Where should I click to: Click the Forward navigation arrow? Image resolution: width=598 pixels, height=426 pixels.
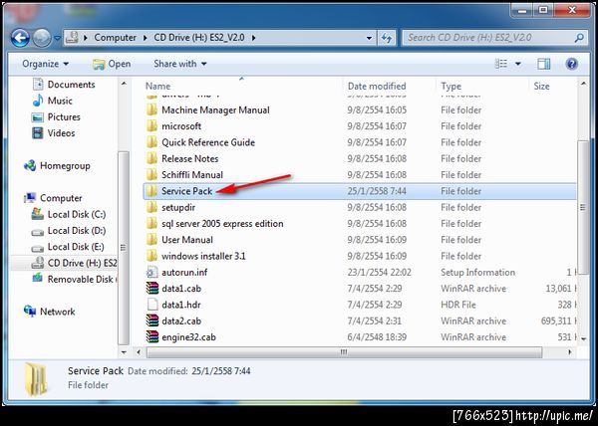41,38
